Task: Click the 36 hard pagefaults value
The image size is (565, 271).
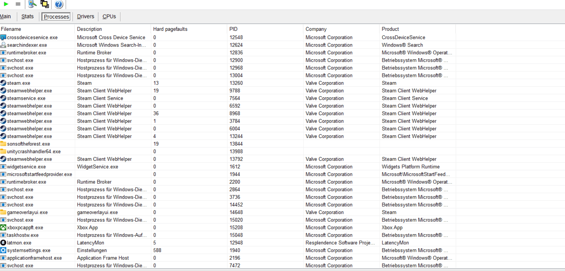Action: pyautogui.click(x=156, y=113)
